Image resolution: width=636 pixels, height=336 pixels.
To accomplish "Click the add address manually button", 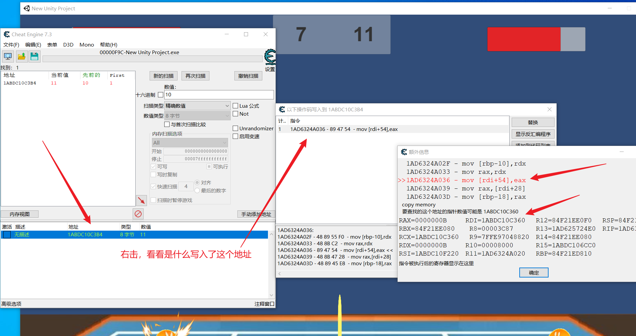I will point(256,214).
